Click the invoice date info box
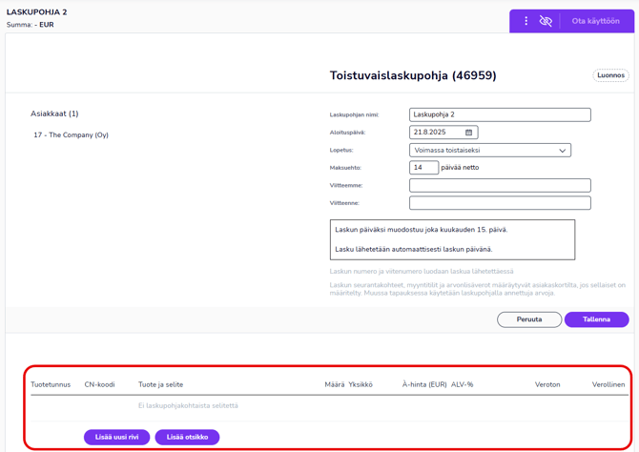 (x=453, y=239)
